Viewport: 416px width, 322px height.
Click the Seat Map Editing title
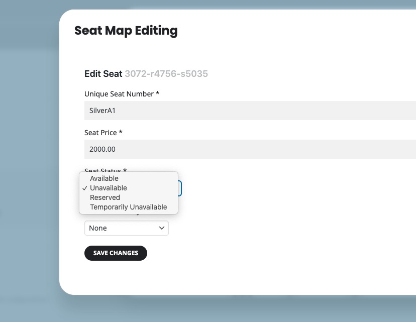126,31
